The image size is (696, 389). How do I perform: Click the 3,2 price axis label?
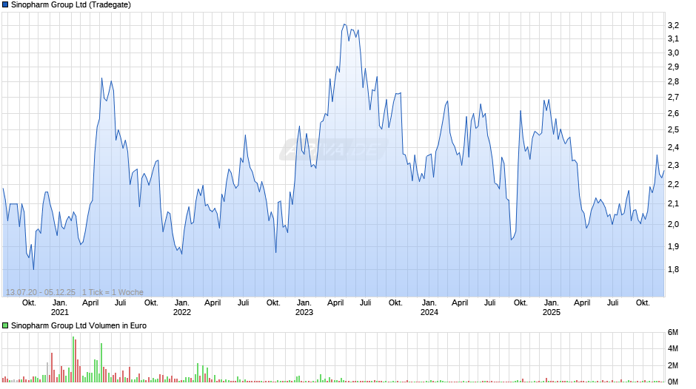point(673,25)
